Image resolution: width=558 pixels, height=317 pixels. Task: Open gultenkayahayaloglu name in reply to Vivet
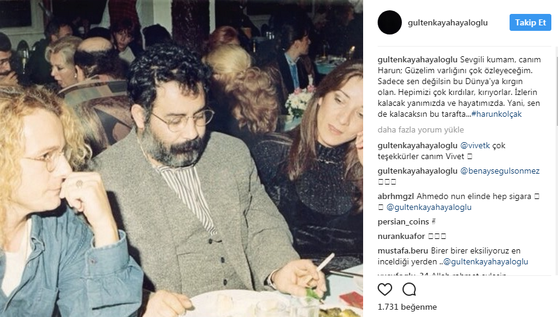click(x=418, y=146)
